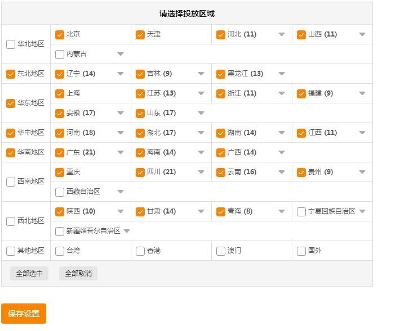The width and height of the screenshot is (409, 331).
Task: Check the 西南地区 region checkbox
Action: (x=11, y=182)
